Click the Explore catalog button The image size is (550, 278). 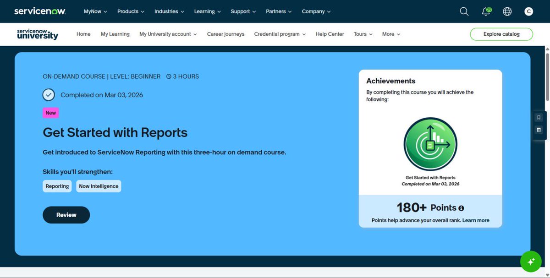(x=501, y=34)
